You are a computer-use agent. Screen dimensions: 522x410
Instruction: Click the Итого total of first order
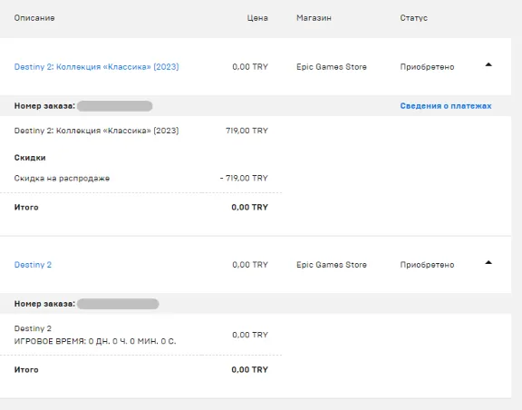250,208
